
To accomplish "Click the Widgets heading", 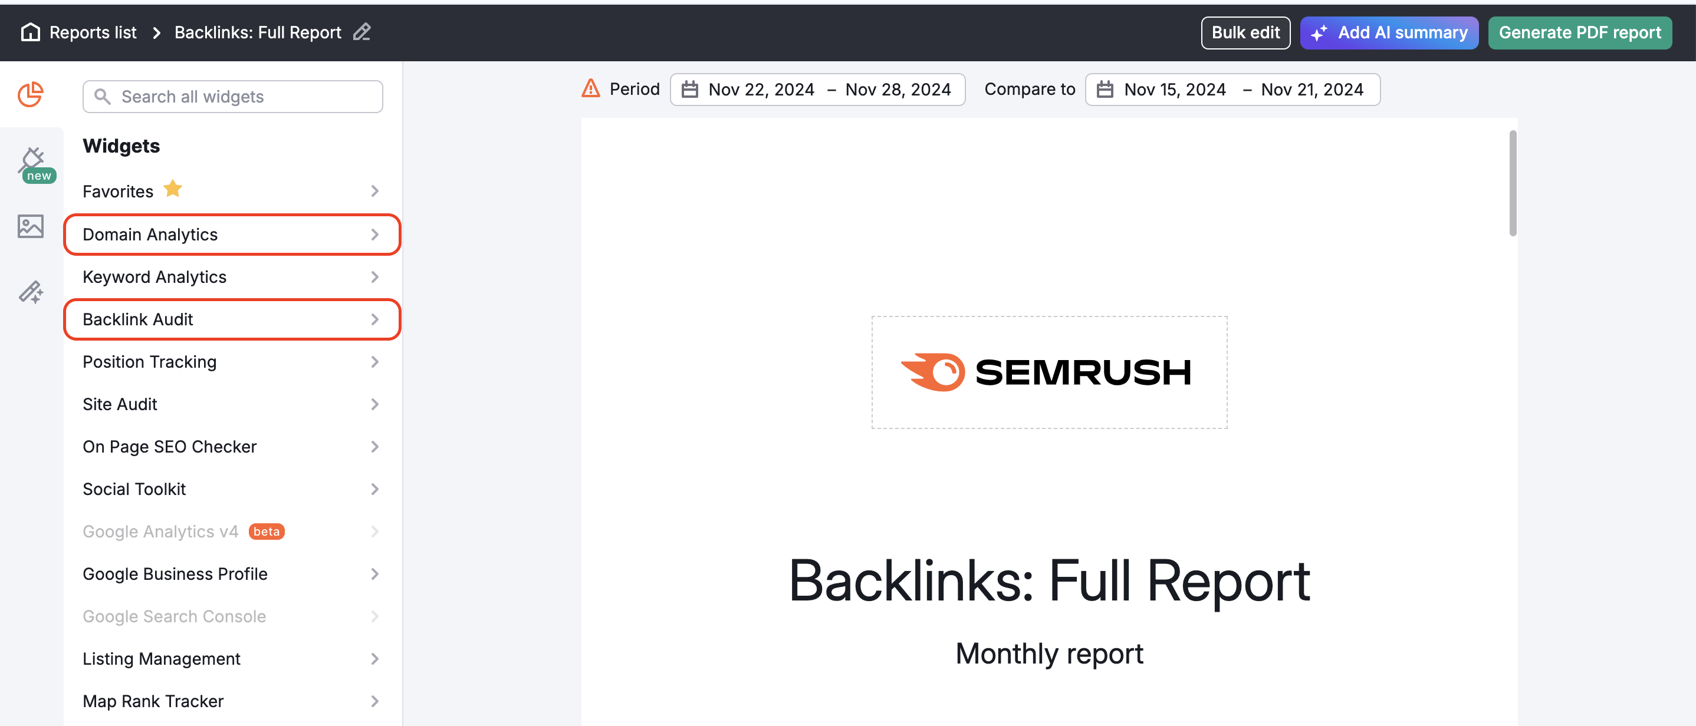I will click(121, 146).
